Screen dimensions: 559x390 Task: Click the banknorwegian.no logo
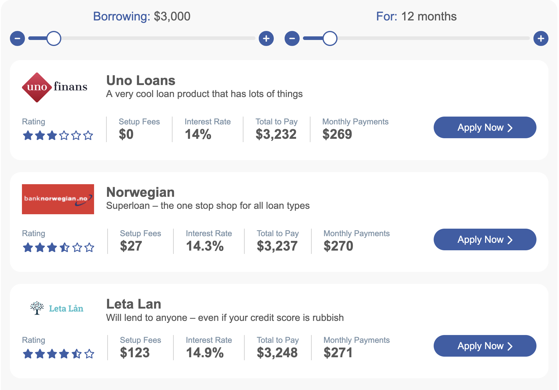pyautogui.click(x=58, y=199)
